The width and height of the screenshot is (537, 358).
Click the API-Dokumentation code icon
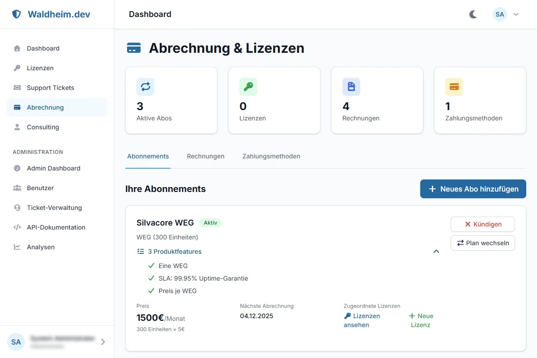(x=17, y=227)
